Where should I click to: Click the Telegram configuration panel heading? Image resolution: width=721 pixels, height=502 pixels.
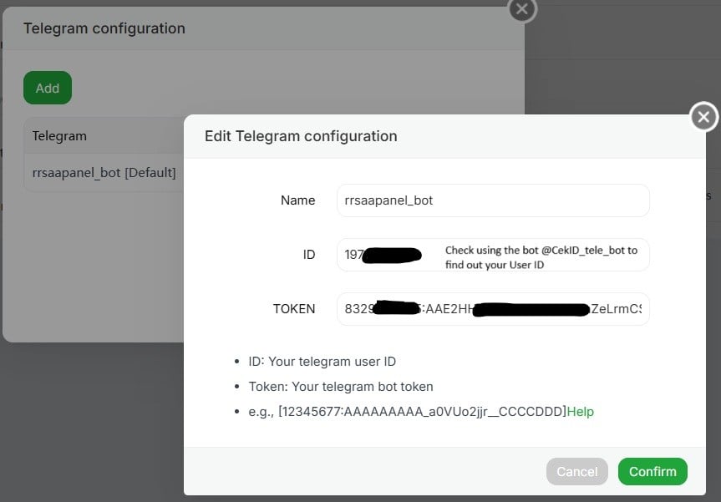(x=104, y=28)
